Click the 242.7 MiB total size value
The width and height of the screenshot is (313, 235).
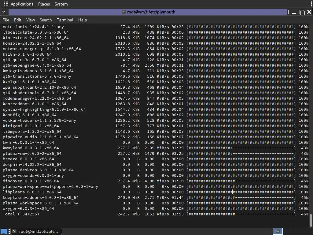tap(129, 214)
